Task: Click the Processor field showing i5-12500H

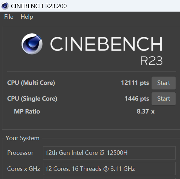Action: [109, 153]
